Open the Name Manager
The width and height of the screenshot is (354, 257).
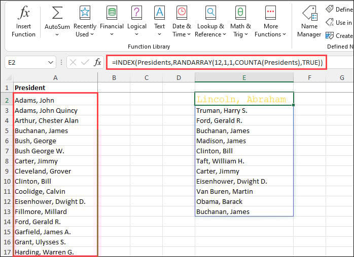pyautogui.click(x=309, y=21)
